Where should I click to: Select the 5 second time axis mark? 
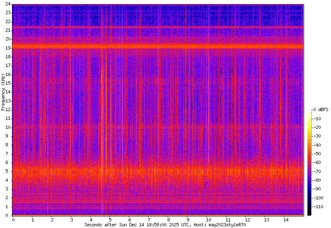point(110,220)
